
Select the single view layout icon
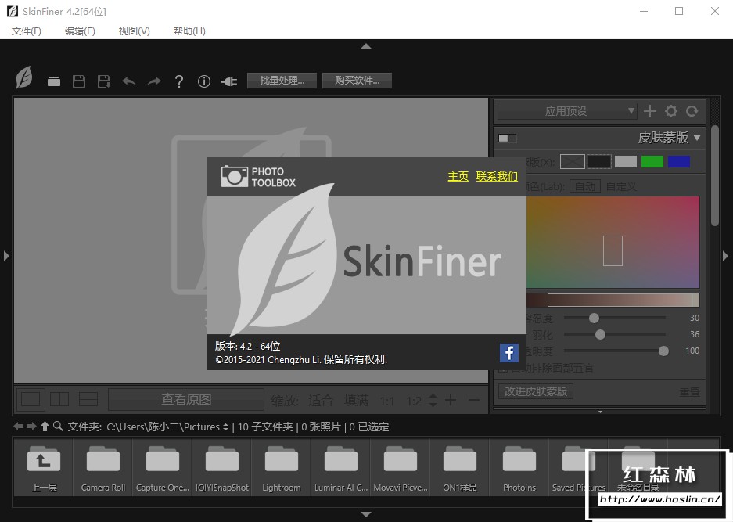tap(31, 399)
